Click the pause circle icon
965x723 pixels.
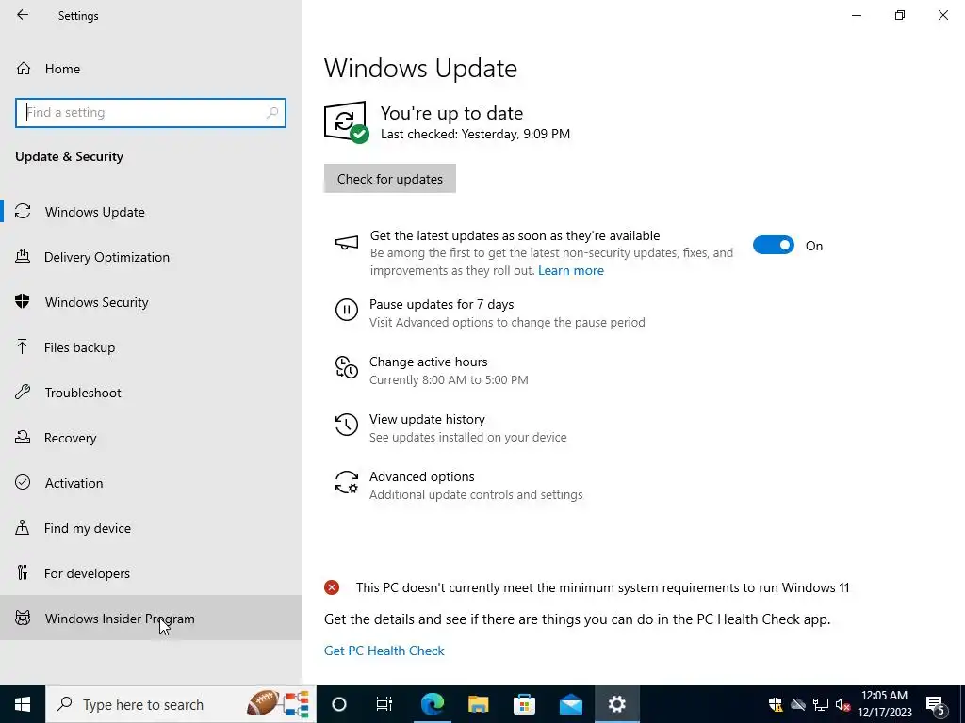[347, 309]
